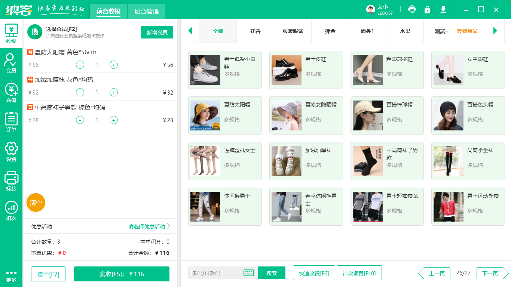This screenshot has height=287, width=511.
Task: Increase 加绒加厚袜 quantity with plus stepper
Action: coord(113,92)
